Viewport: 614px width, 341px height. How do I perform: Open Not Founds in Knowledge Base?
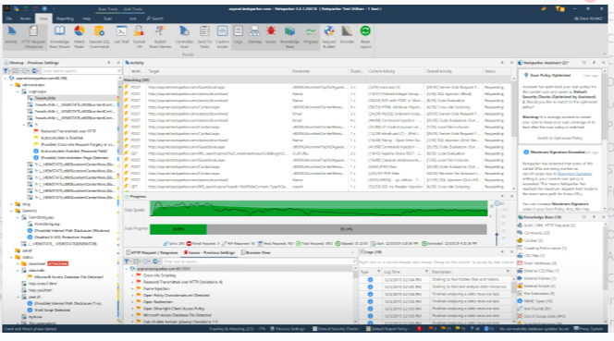(x=534, y=309)
